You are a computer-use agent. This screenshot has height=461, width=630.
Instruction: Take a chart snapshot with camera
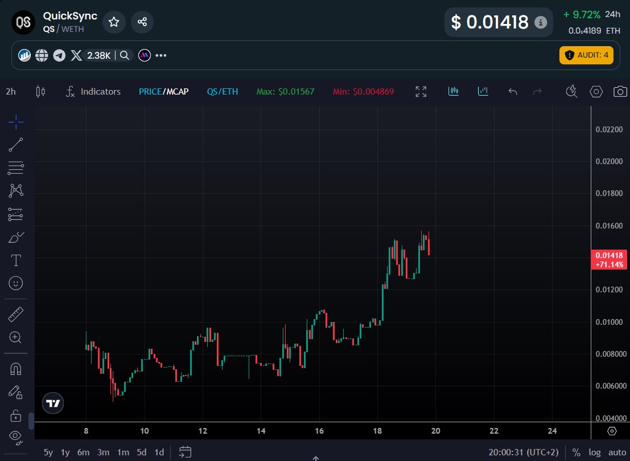click(620, 92)
